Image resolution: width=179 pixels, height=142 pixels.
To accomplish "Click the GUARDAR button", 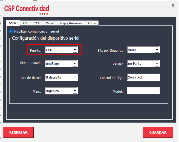I will (158, 132).
